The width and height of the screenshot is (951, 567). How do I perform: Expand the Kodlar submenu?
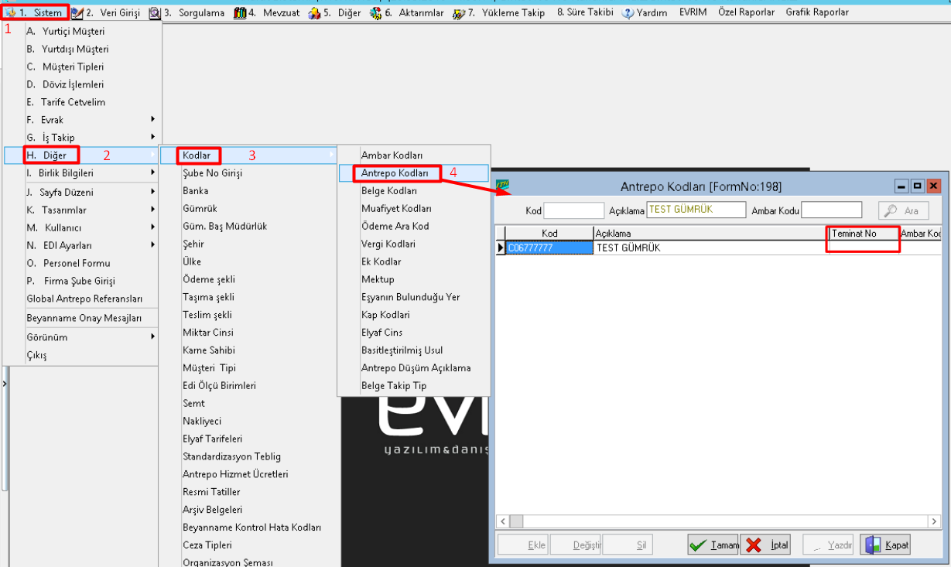point(248,155)
